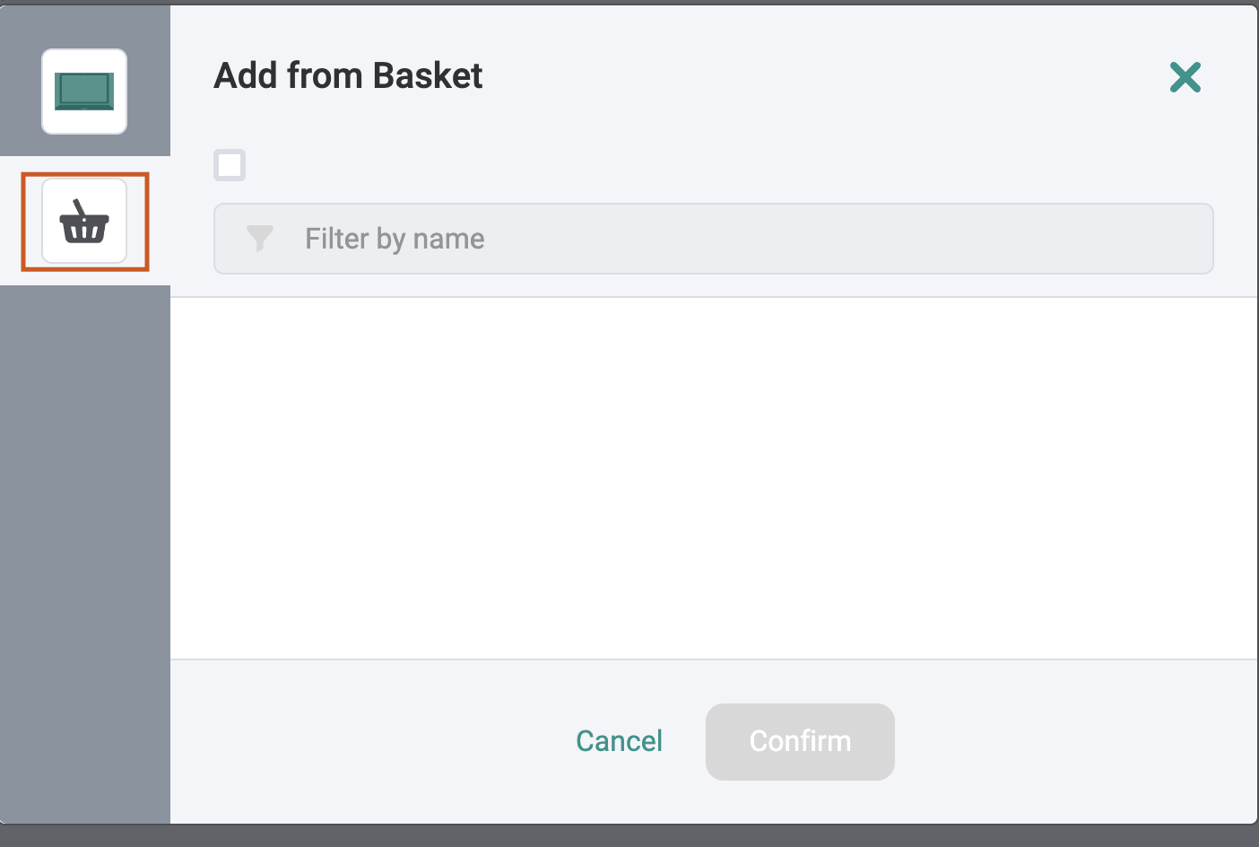Click the Cancel link
1259x847 pixels.
coord(619,741)
